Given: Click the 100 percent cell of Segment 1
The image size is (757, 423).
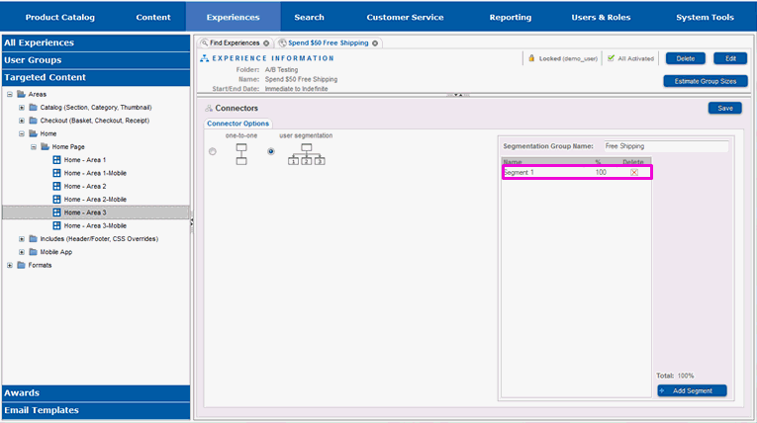Looking at the screenshot, I should click(601, 173).
